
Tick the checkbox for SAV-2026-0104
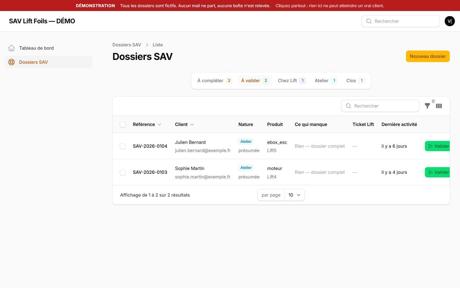(x=123, y=146)
